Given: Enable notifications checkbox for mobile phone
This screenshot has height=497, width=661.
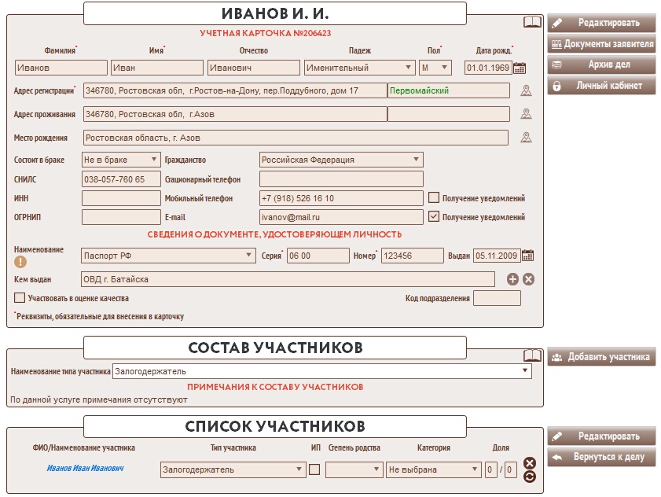Looking at the screenshot, I should click(x=433, y=198).
